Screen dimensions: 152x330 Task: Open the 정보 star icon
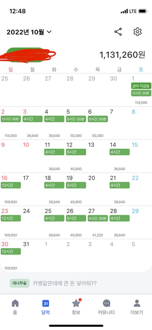76,303
